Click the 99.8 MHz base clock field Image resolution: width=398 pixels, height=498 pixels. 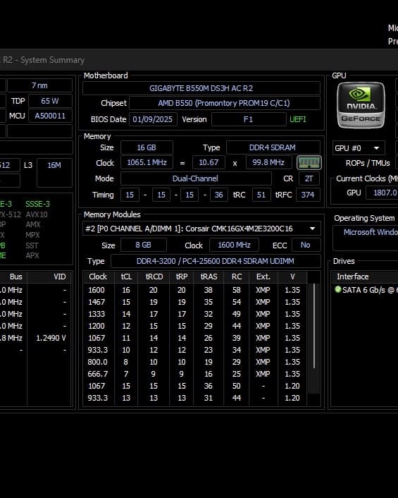click(268, 163)
